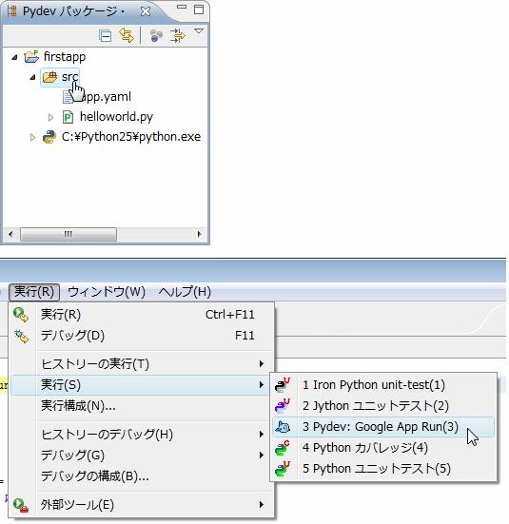Select the firstapp project icon
The width and height of the screenshot is (509, 524).
pos(31,57)
